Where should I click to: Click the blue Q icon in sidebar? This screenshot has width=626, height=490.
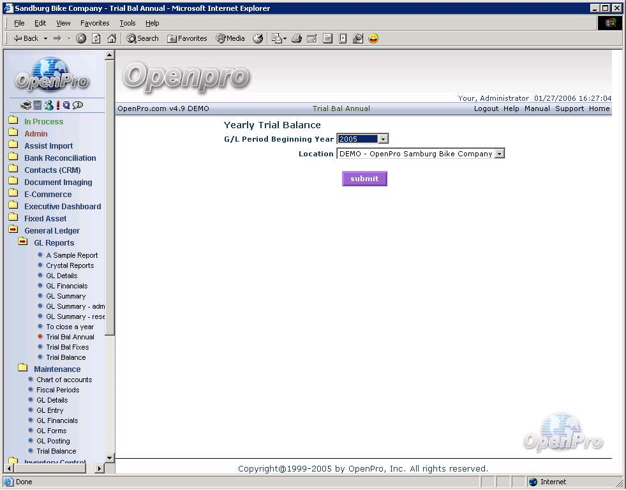(66, 105)
